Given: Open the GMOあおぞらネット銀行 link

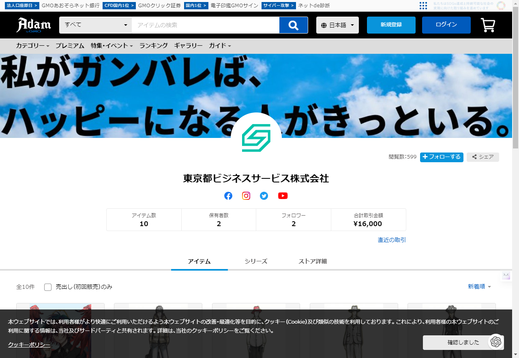Looking at the screenshot, I should pos(71,6).
